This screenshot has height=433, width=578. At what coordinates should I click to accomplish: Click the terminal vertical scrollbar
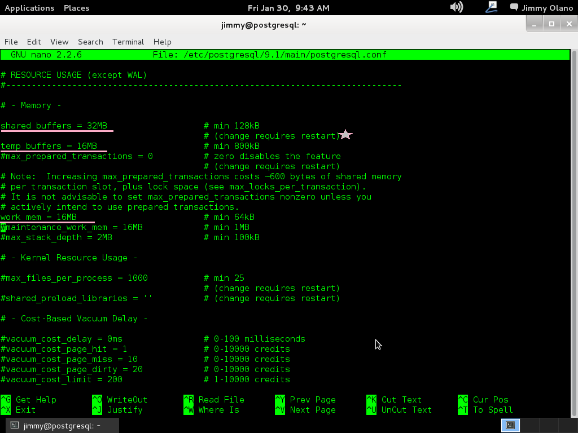coord(574,226)
